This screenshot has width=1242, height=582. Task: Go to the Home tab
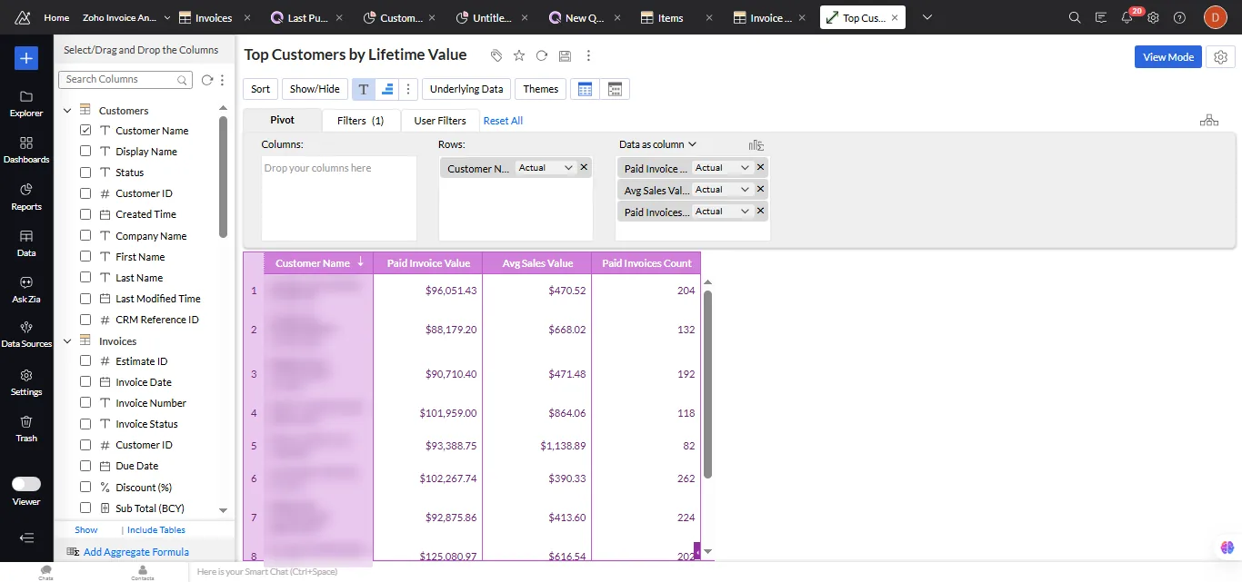click(56, 17)
